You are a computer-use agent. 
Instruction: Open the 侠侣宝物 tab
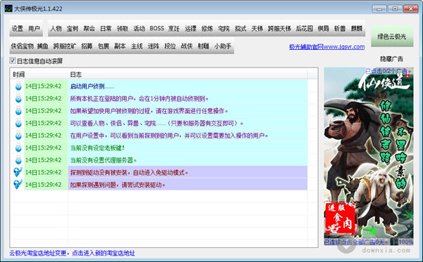[x=22, y=46]
